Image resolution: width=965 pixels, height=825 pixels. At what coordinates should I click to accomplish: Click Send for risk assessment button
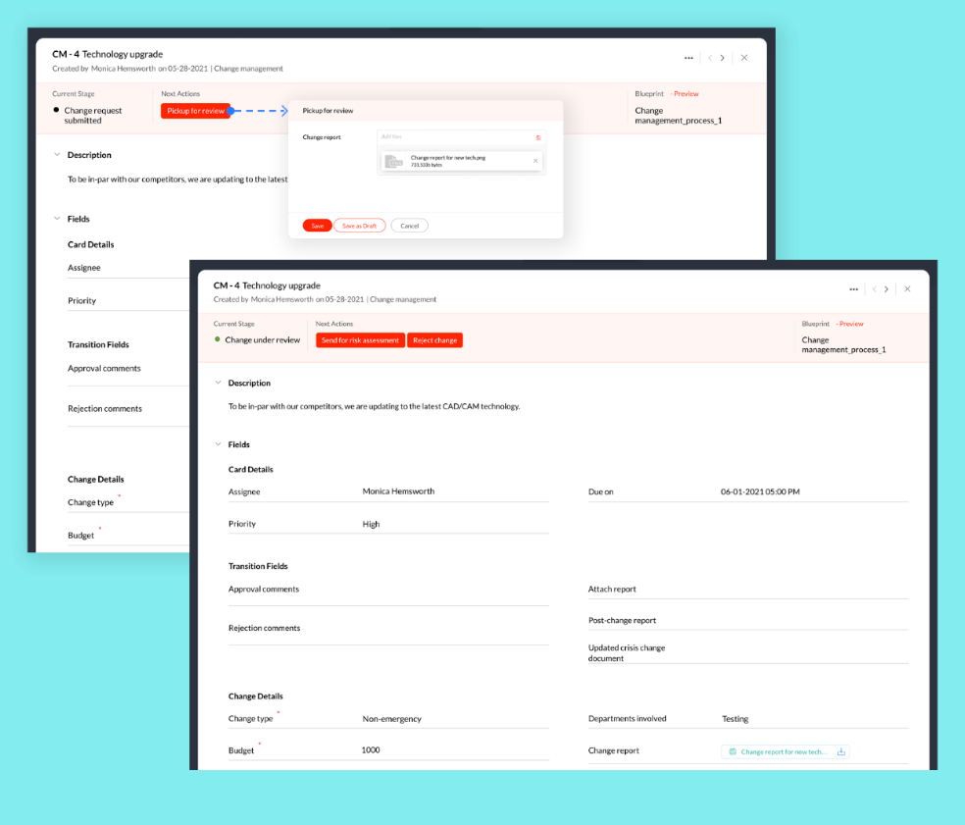pos(360,340)
